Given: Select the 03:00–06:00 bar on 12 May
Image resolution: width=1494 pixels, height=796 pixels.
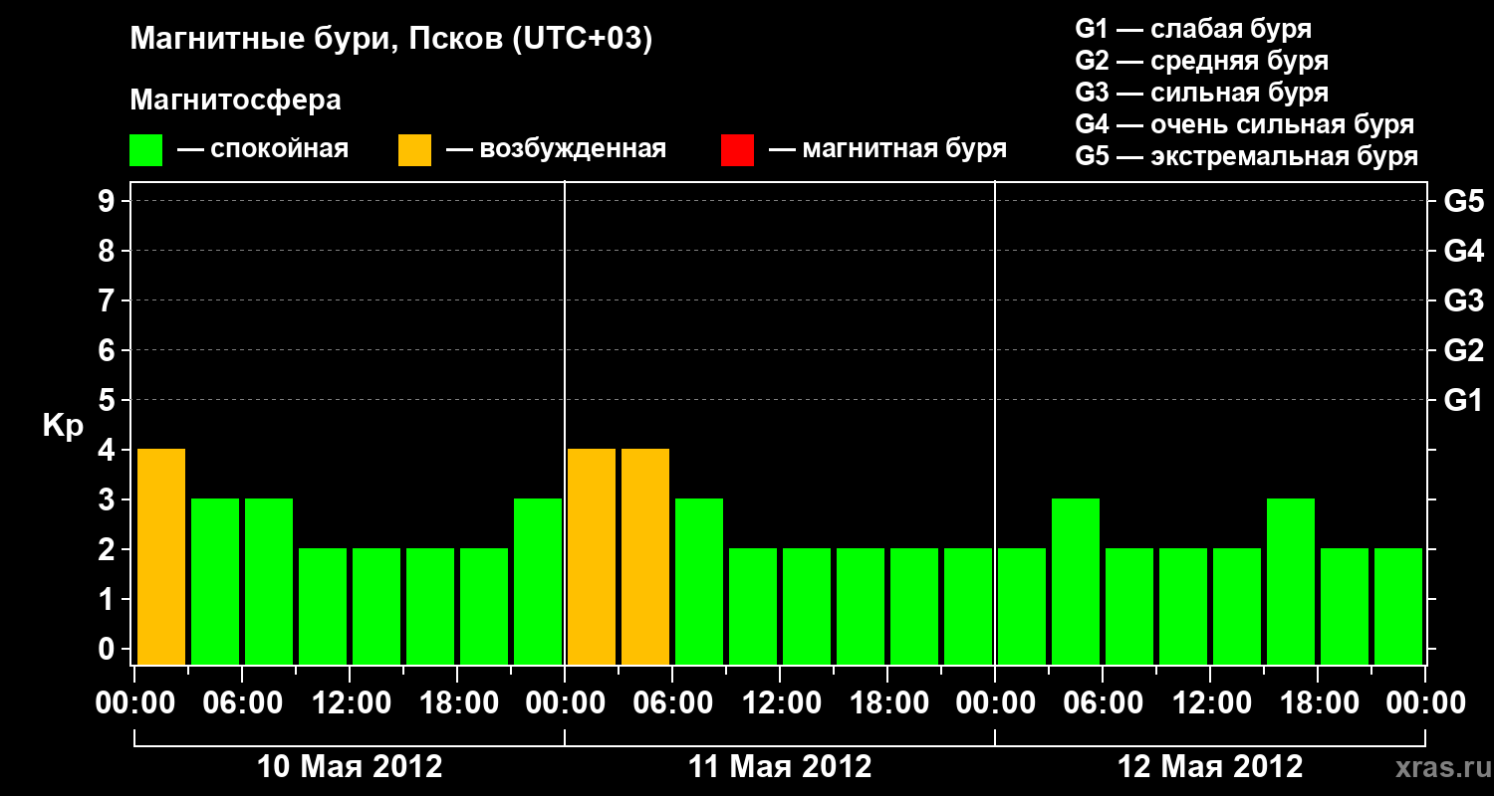Looking at the screenshot, I should (1076, 581).
